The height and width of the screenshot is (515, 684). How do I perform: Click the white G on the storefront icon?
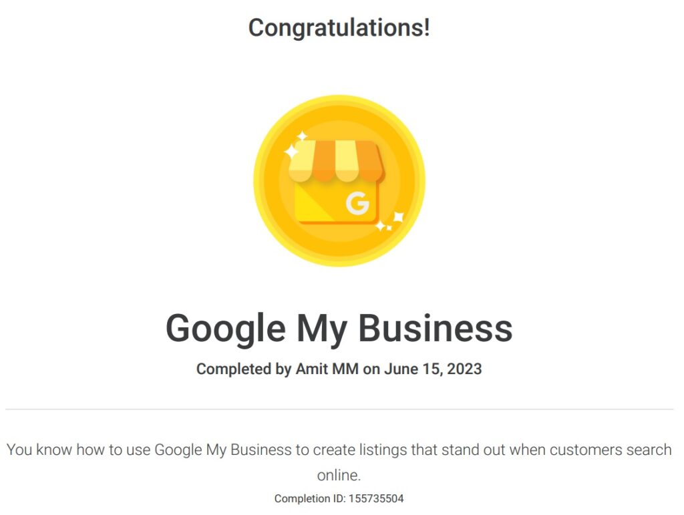point(357,204)
